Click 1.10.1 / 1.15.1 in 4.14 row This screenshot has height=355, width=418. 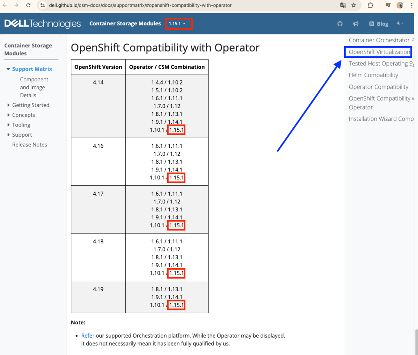coord(167,130)
